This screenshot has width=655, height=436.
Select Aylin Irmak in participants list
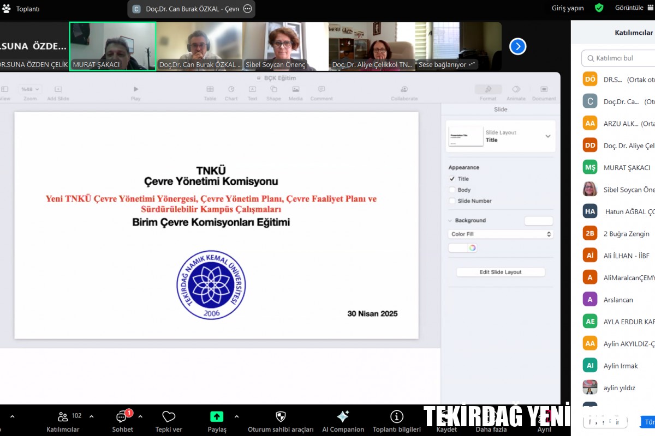coord(618,365)
